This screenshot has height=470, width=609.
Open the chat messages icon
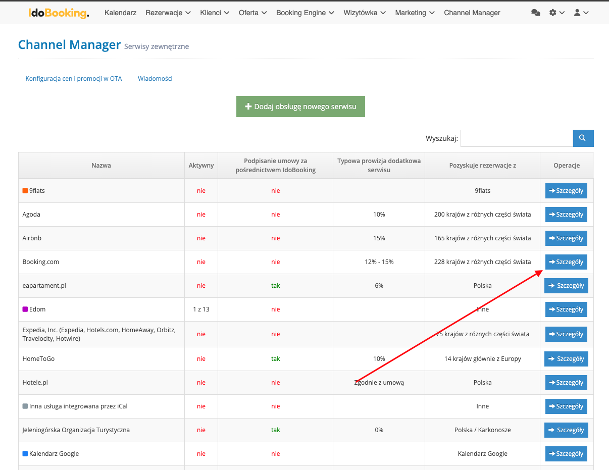click(536, 13)
